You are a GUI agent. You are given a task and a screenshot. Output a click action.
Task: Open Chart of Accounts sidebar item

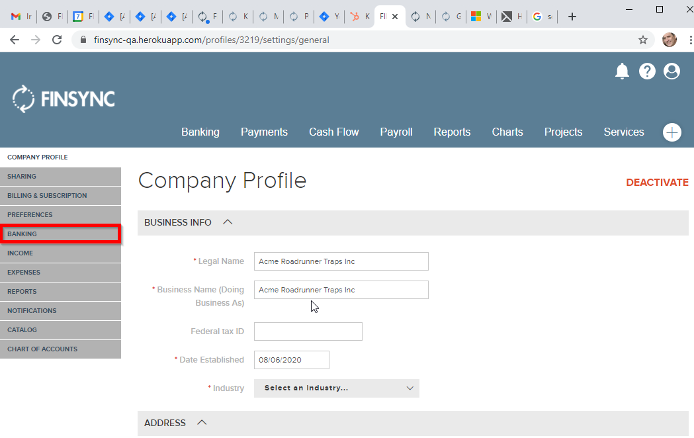pos(42,349)
